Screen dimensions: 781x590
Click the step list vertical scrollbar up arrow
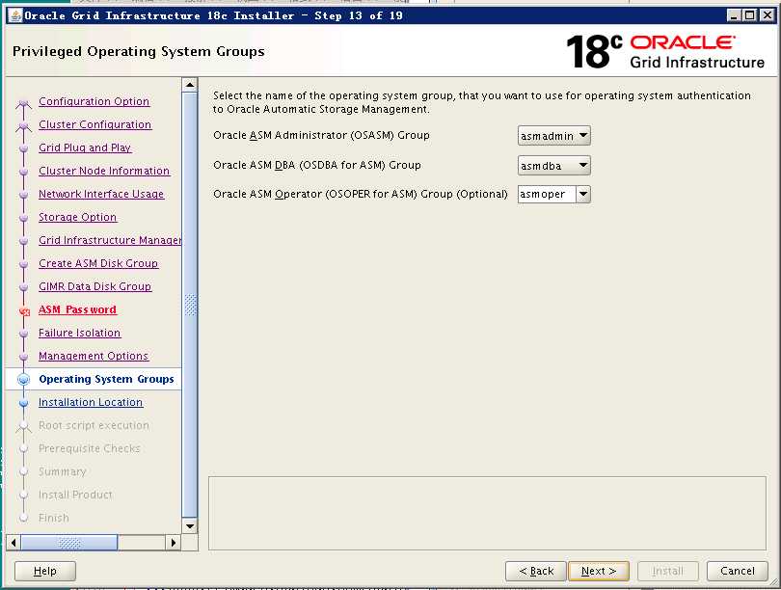[190, 85]
